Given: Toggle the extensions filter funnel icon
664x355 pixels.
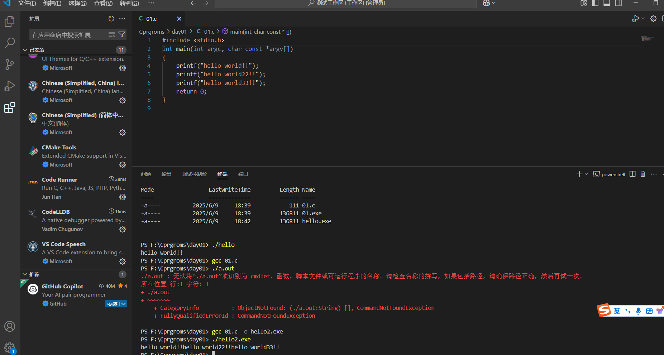Looking at the screenshot, I should point(121,34).
